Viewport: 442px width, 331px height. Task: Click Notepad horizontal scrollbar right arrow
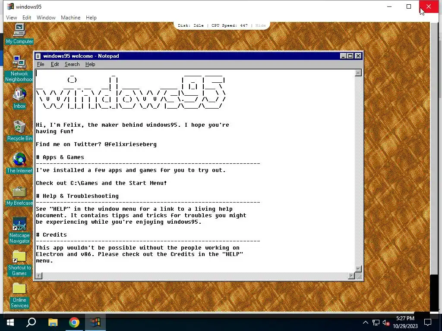[x=351, y=276]
